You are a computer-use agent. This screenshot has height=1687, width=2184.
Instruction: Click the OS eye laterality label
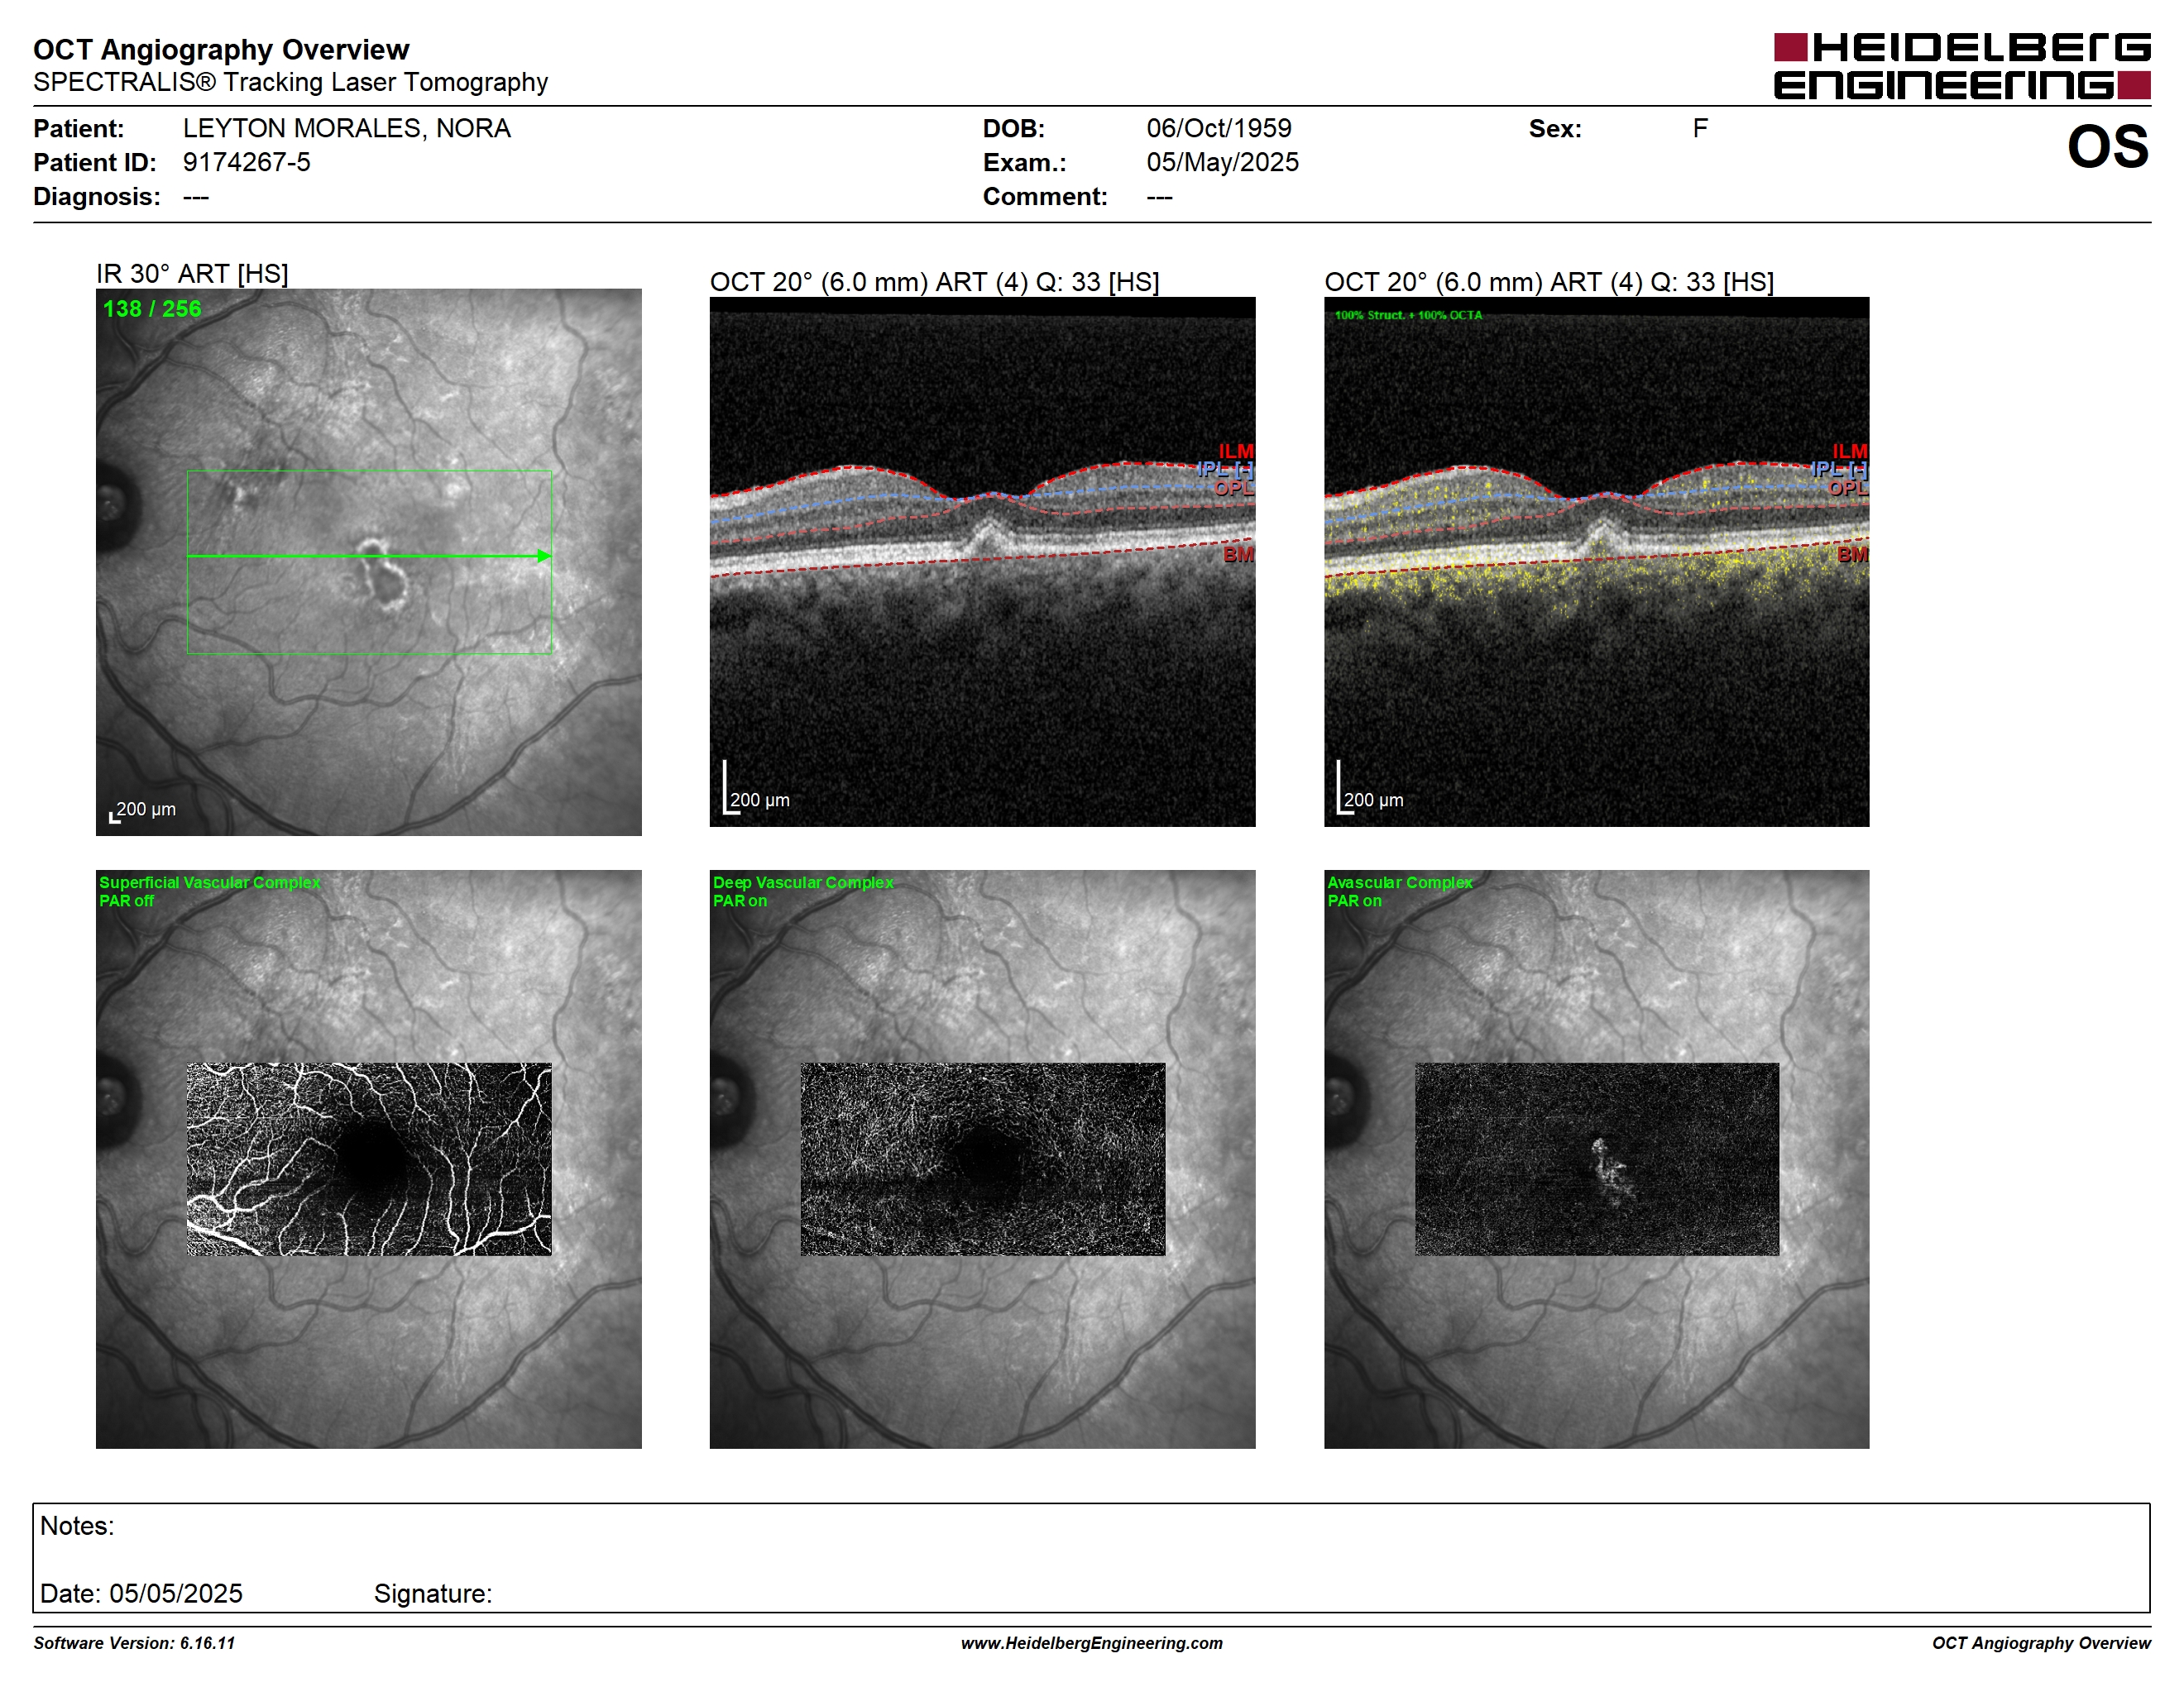tap(2107, 147)
